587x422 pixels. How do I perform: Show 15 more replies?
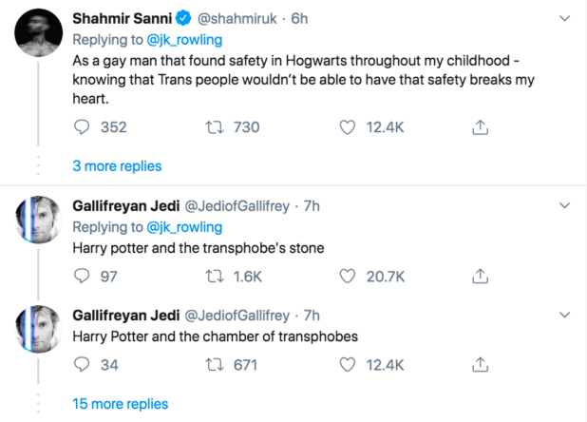point(121,404)
